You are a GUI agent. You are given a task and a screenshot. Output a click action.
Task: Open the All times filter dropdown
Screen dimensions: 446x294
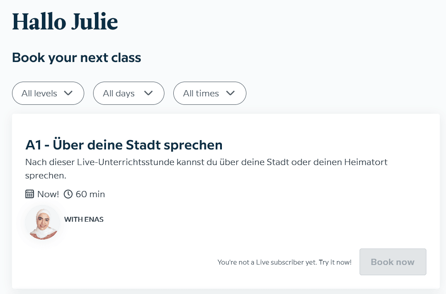pos(209,93)
